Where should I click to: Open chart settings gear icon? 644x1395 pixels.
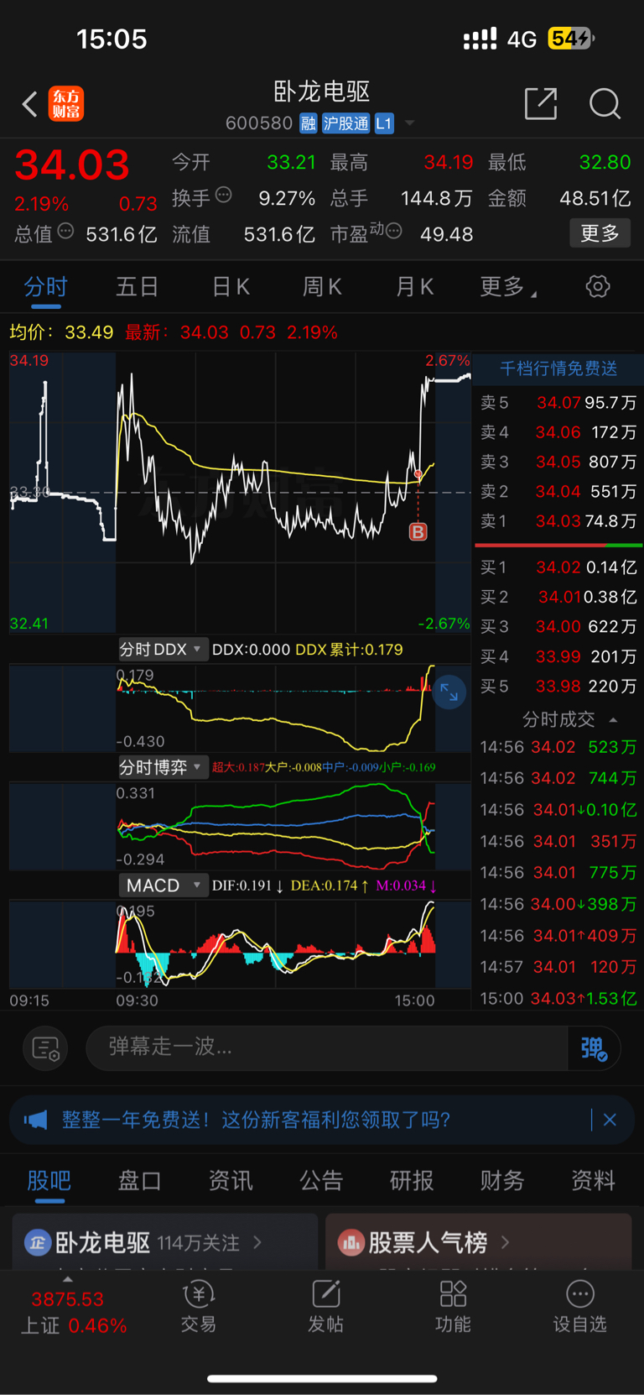(x=598, y=286)
